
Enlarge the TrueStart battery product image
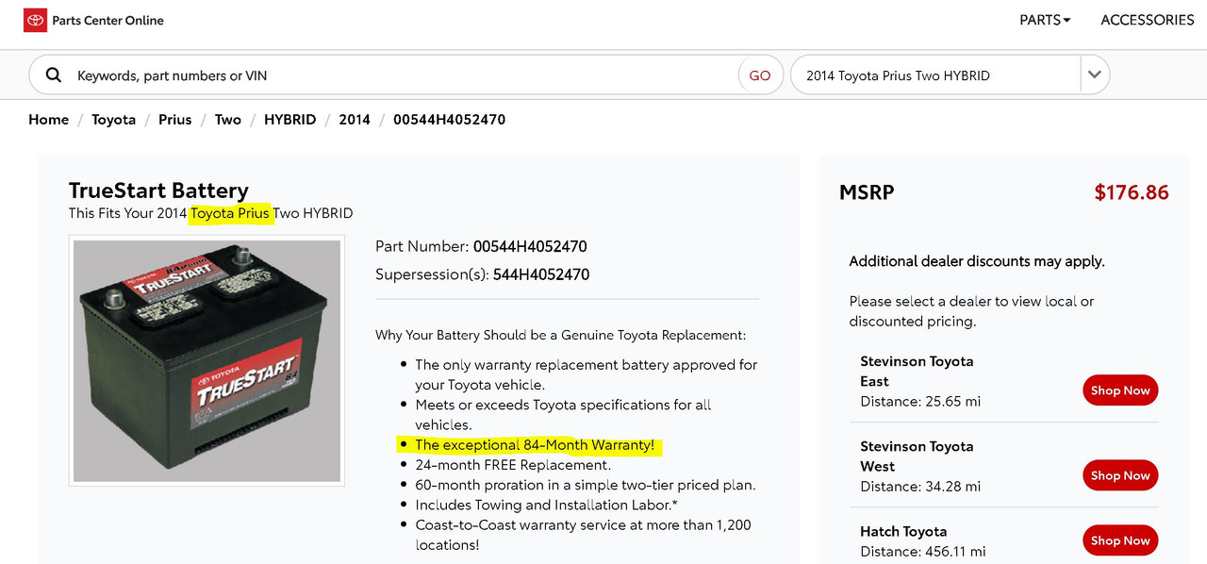point(207,361)
